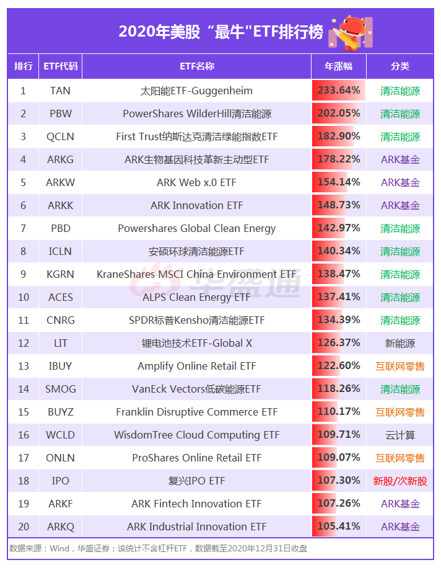
Task: Click '安硕环球清洁能源ETF' name
Action: [196, 251]
